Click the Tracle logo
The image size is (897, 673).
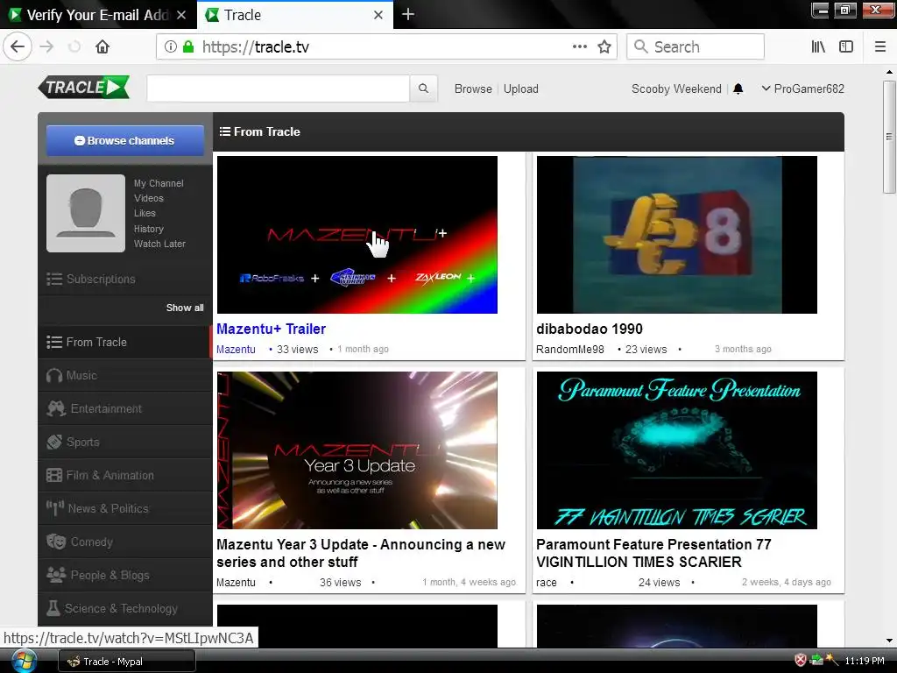(84, 87)
